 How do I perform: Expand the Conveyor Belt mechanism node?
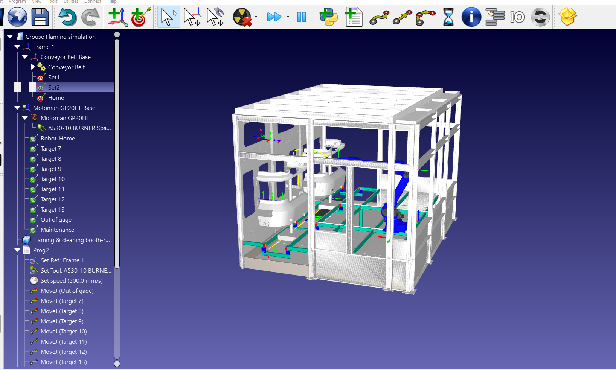pyautogui.click(x=33, y=67)
